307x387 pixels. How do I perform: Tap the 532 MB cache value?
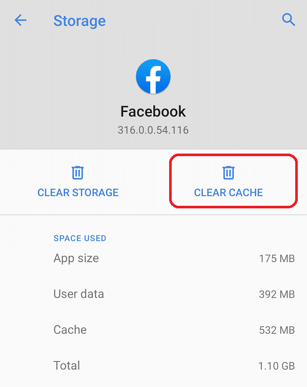(x=277, y=330)
